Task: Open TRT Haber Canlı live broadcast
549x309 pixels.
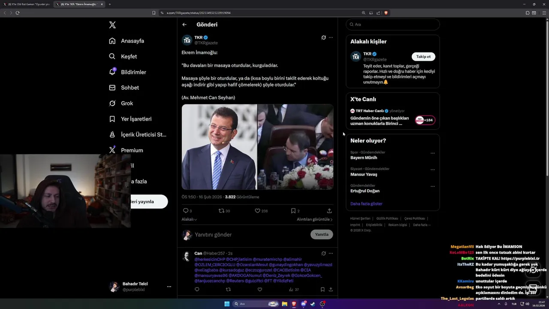Action: click(x=392, y=117)
